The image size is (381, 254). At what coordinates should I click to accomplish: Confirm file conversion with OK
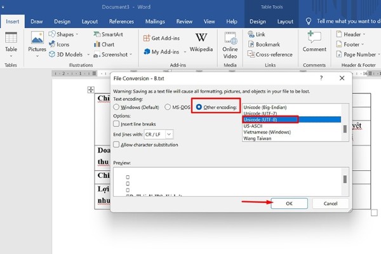289,203
